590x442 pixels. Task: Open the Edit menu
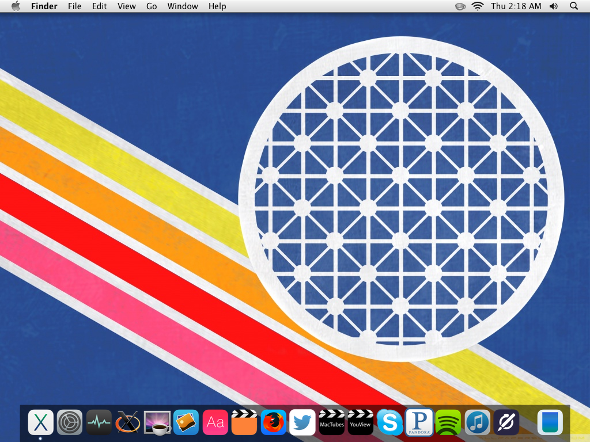[99, 6]
